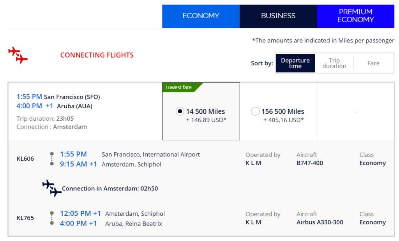The height and width of the screenshot is (241, 399).
Task: Click the Premium Economy unavailable dash cell
Action: [355, 112]
